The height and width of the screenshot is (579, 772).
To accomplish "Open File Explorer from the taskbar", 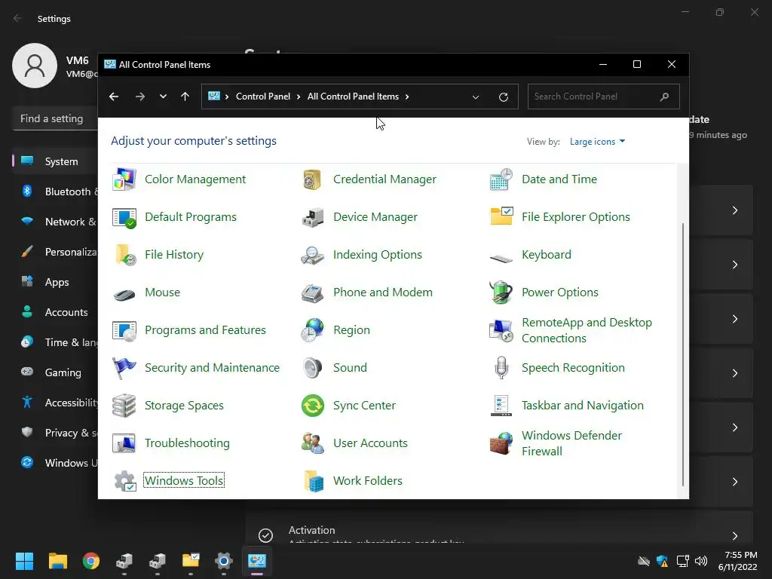I will pyautogui.click(x=57, y=561).
